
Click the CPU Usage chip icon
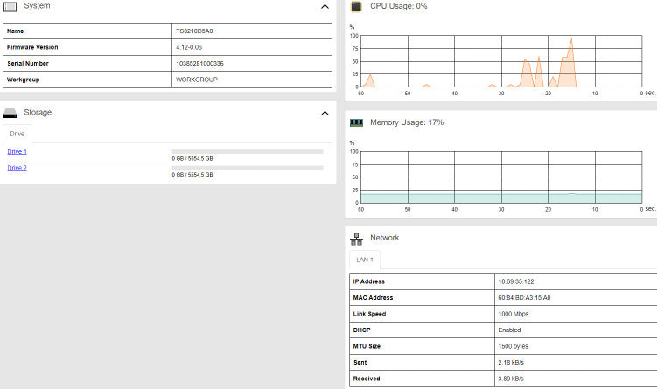coord(356,7)
